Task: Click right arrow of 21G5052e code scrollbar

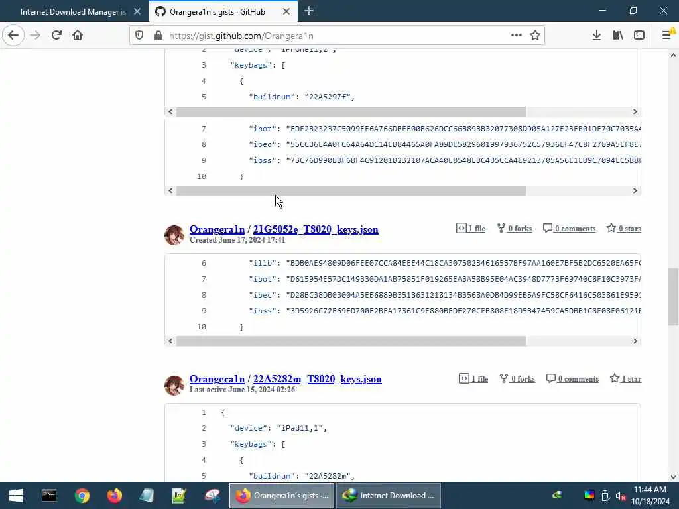Action: click(635, 341)
